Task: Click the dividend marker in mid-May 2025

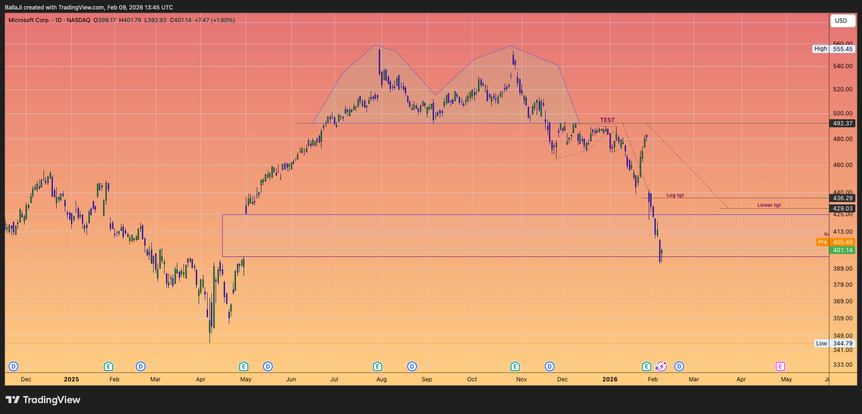Action: tap(268, 366)
